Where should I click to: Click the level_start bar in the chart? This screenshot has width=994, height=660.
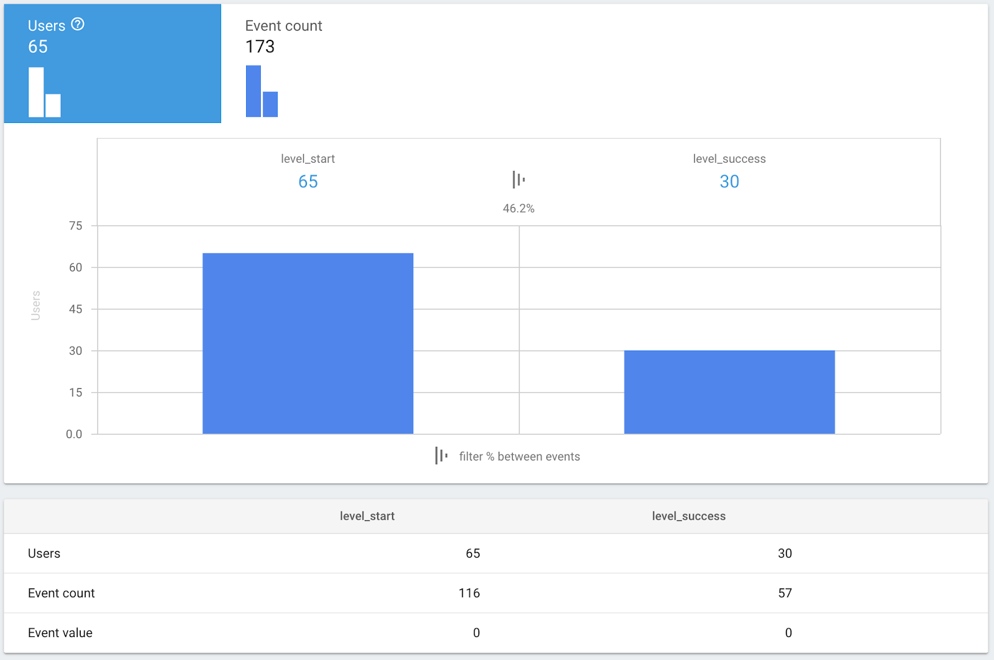click(x=308, y=343)
